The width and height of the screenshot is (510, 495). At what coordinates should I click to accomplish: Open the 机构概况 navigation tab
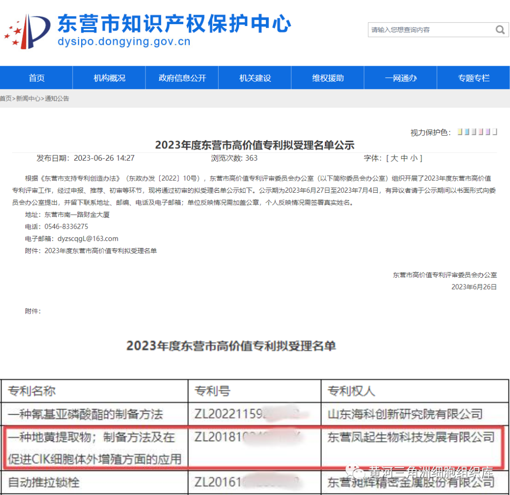pyautogui.click(x=109, y=78)
